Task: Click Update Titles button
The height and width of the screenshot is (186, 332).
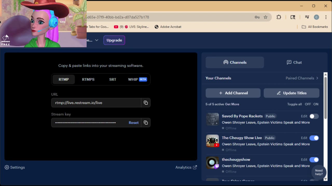Action: coord(292,93)
